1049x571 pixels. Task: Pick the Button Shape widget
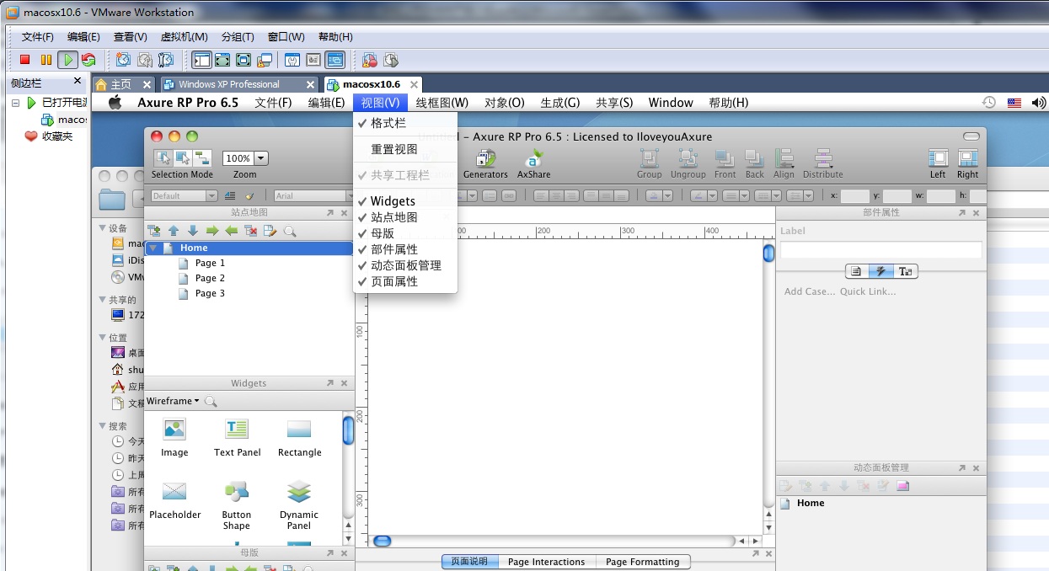point(237,505)
